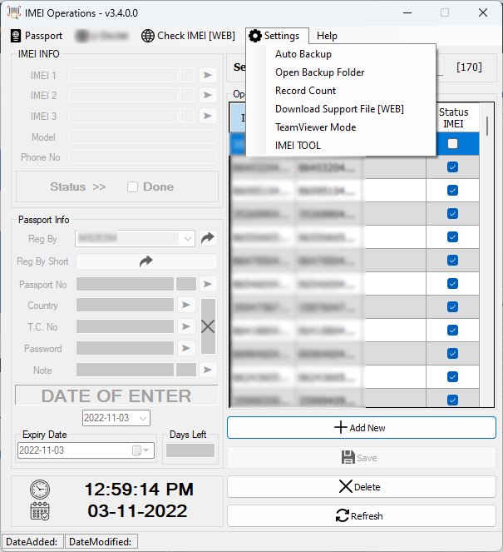Click the Save button
Viewport: 503px width, 552px height.
click(x=362, y=458)
